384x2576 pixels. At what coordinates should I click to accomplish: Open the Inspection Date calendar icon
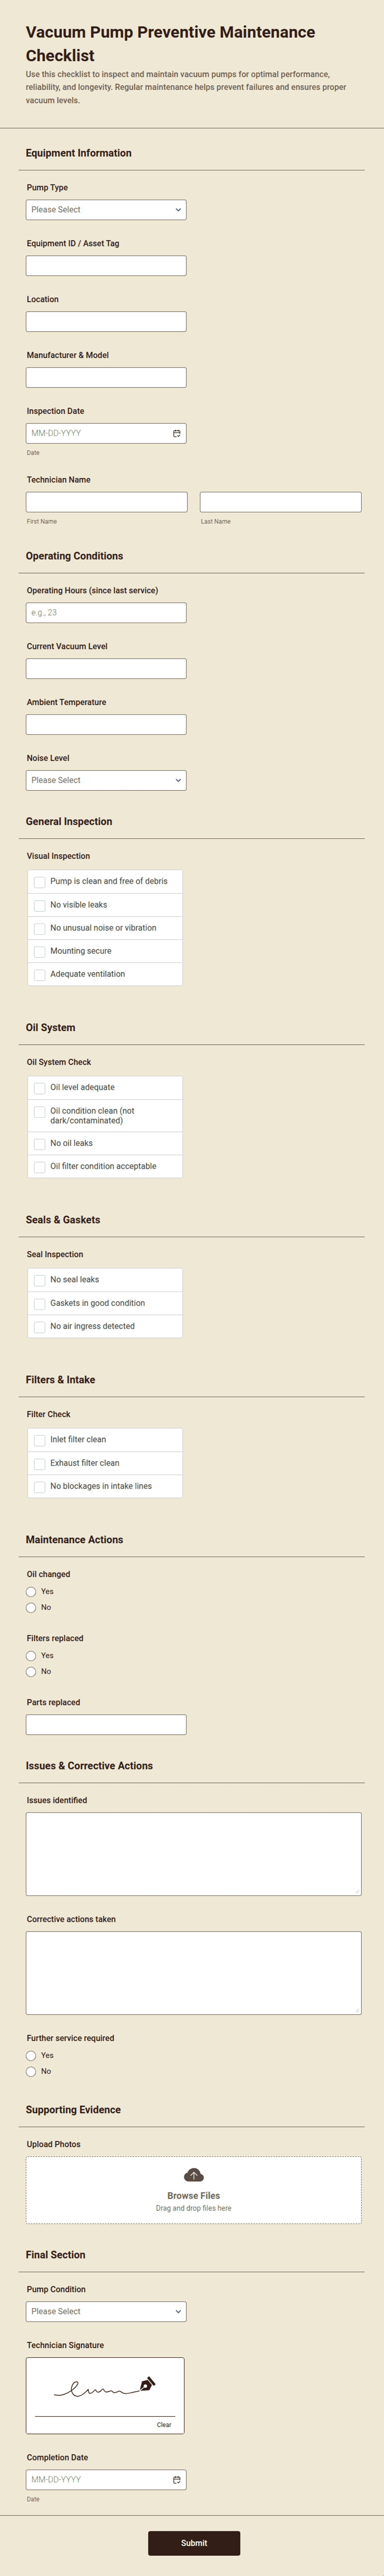[177, 433]
